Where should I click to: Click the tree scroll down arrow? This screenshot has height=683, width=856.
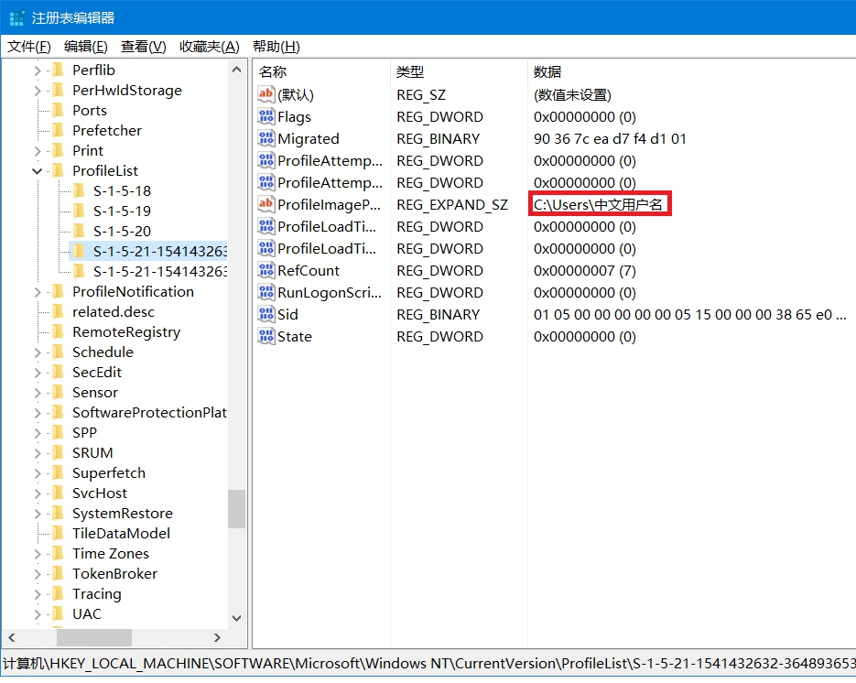[x=236, y=618]
